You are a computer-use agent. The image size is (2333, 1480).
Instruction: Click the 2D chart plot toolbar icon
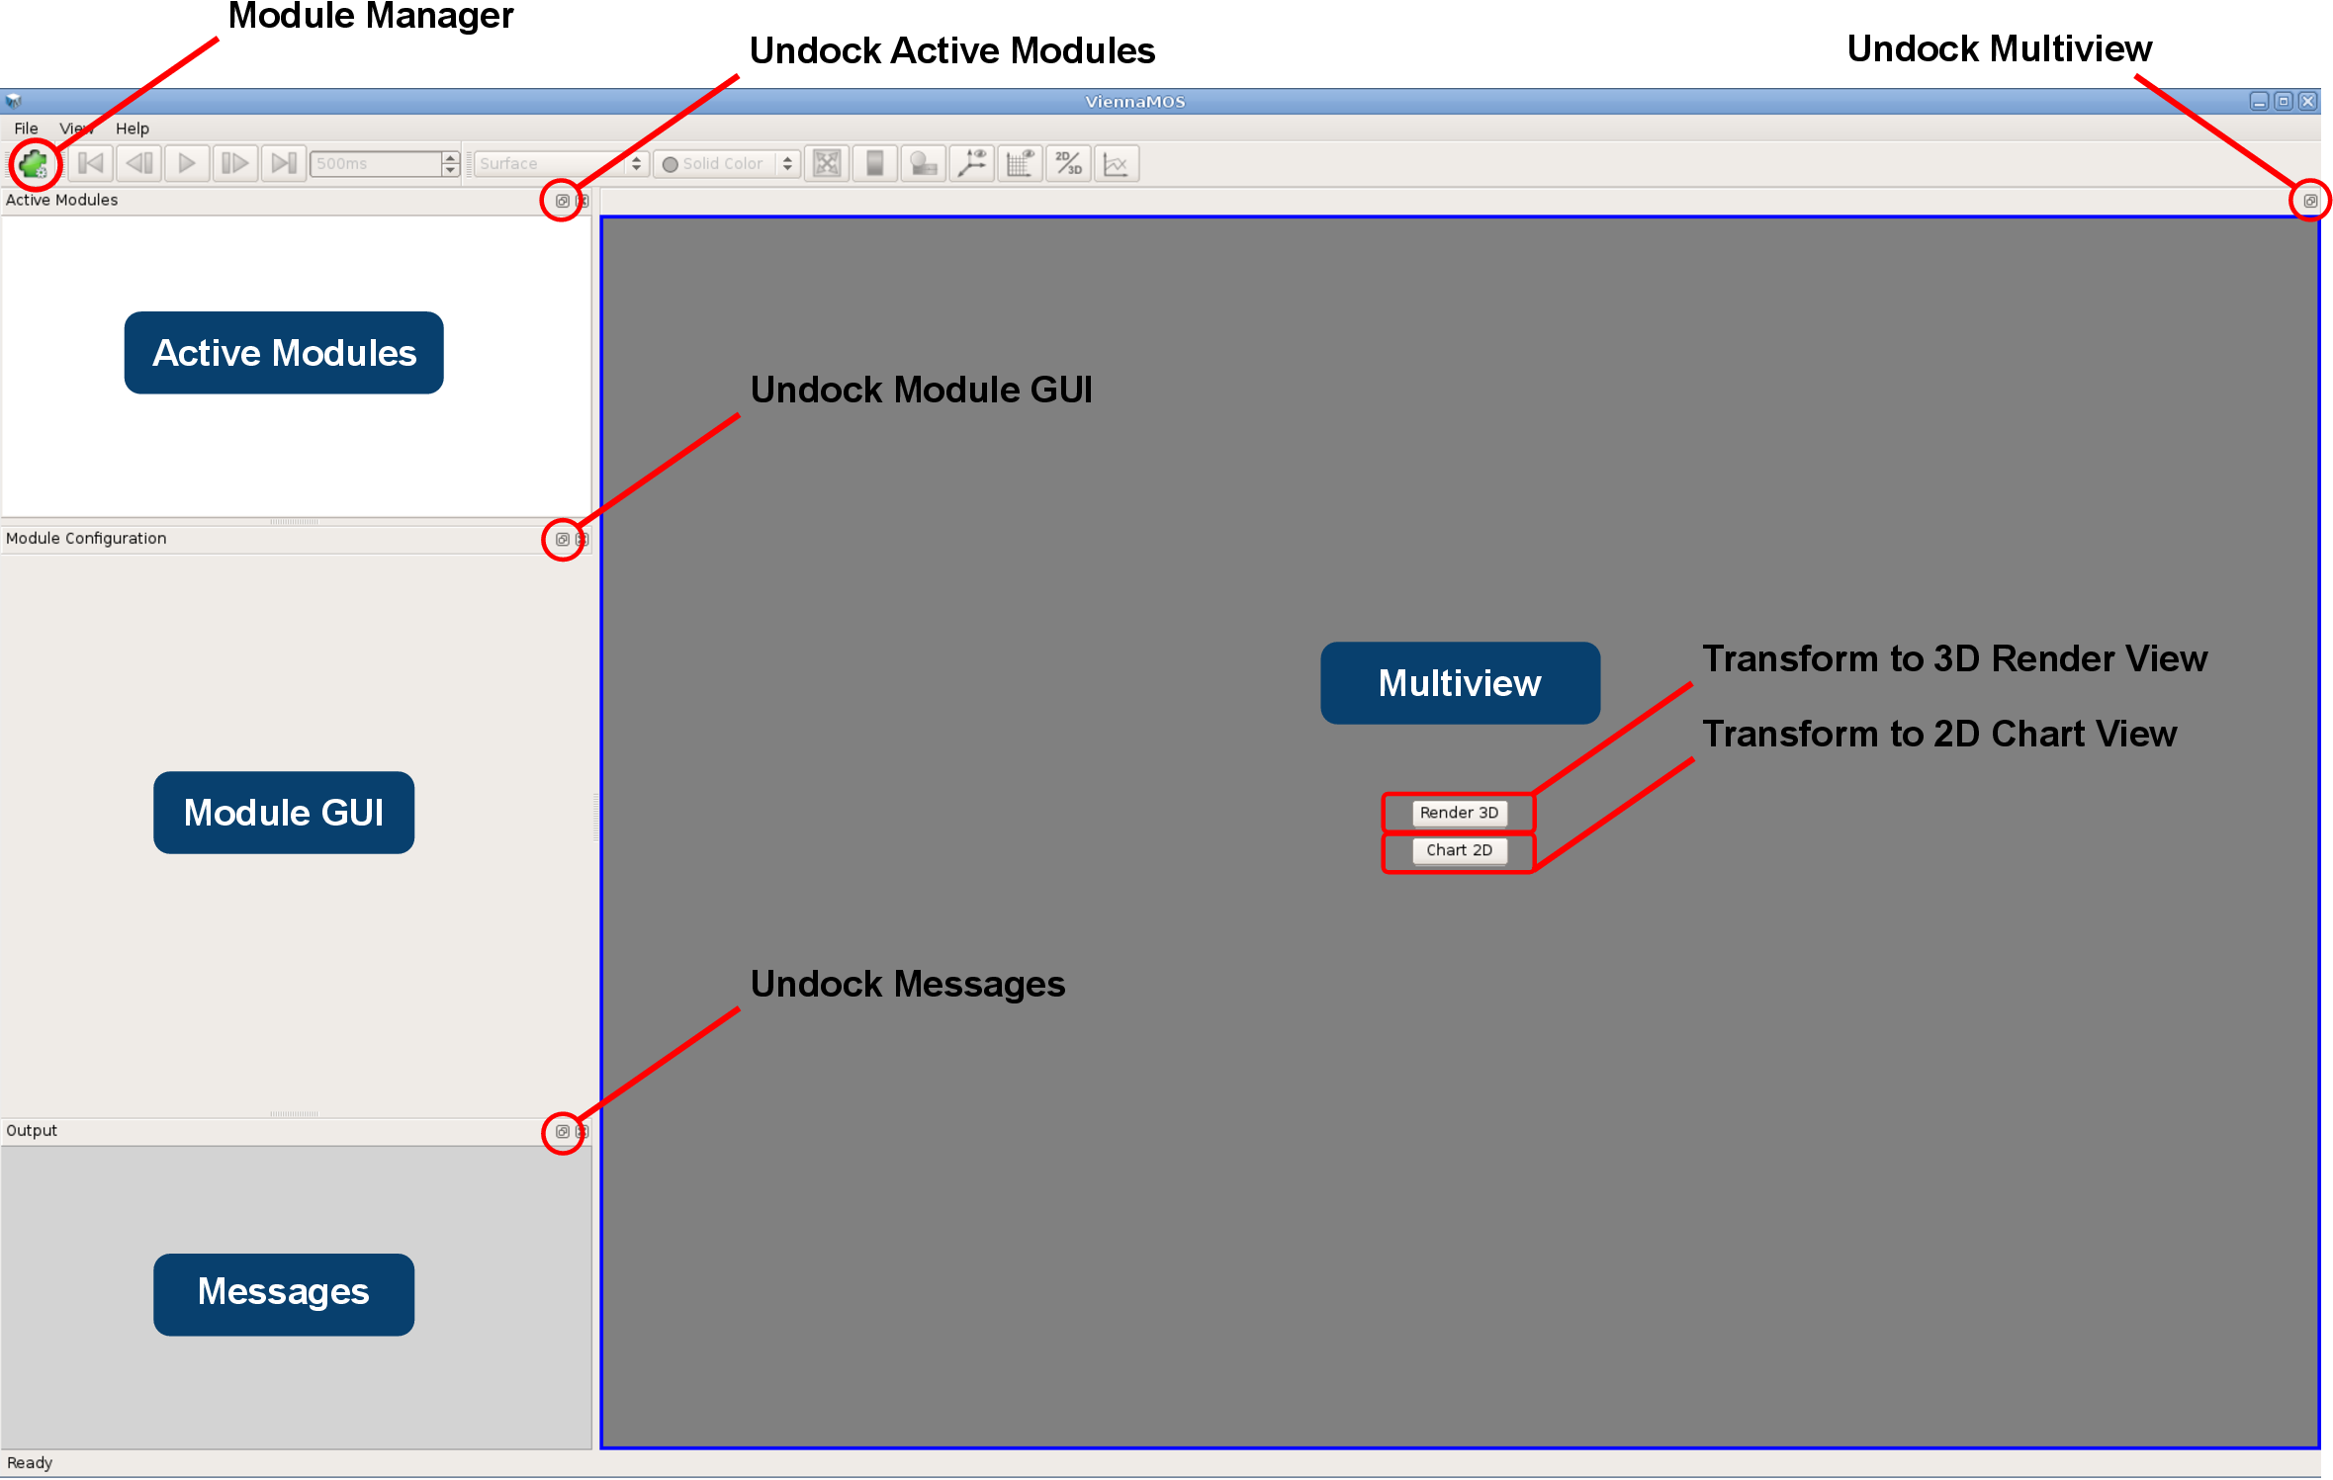(x=1117, y=164)
